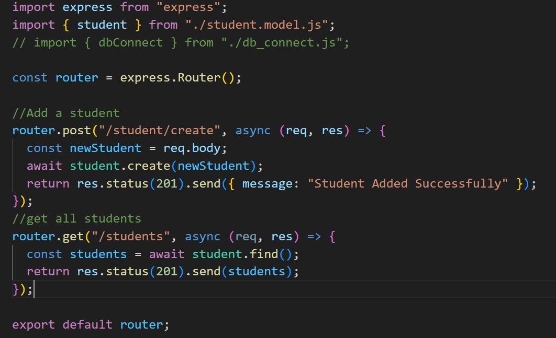Click { student } in the import statement
Viewport: 556px width, 338px height.
[102, 25]
